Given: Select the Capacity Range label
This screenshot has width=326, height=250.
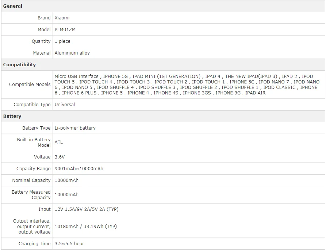Looking at the screenshot, I should point(34,168).
